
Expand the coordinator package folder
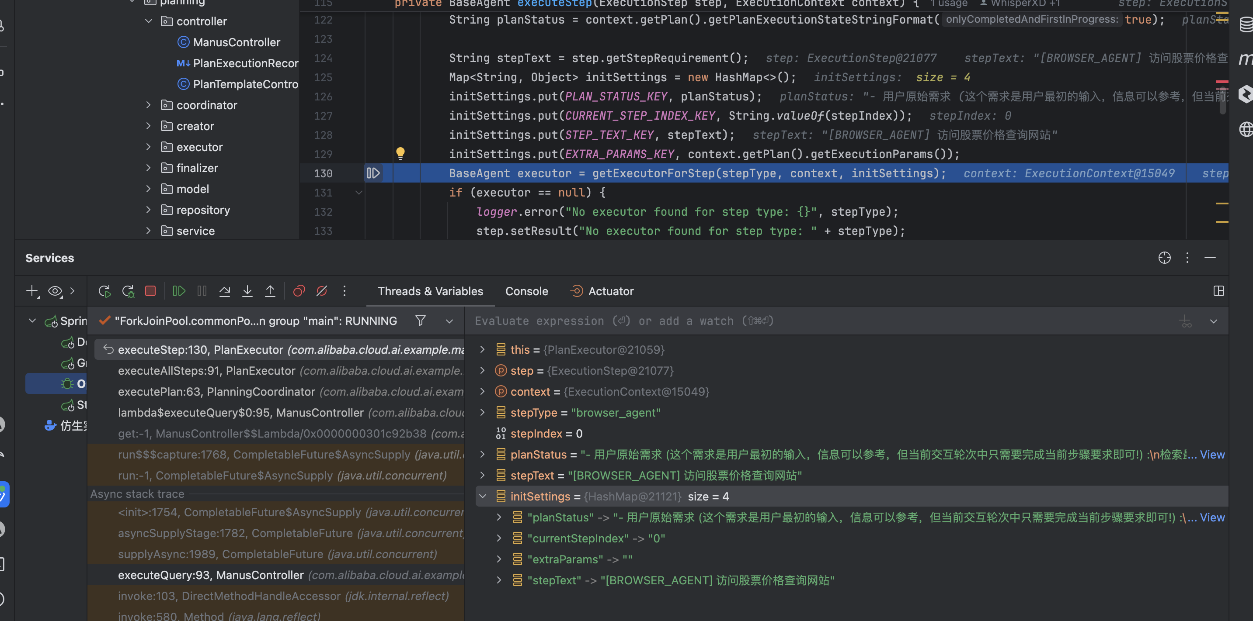pyautogui.click(x=149, y=105)
